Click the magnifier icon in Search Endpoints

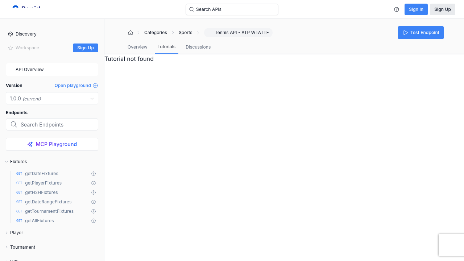14,124
